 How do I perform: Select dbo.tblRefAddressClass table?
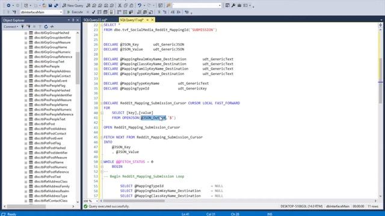[x=51, y=182]
